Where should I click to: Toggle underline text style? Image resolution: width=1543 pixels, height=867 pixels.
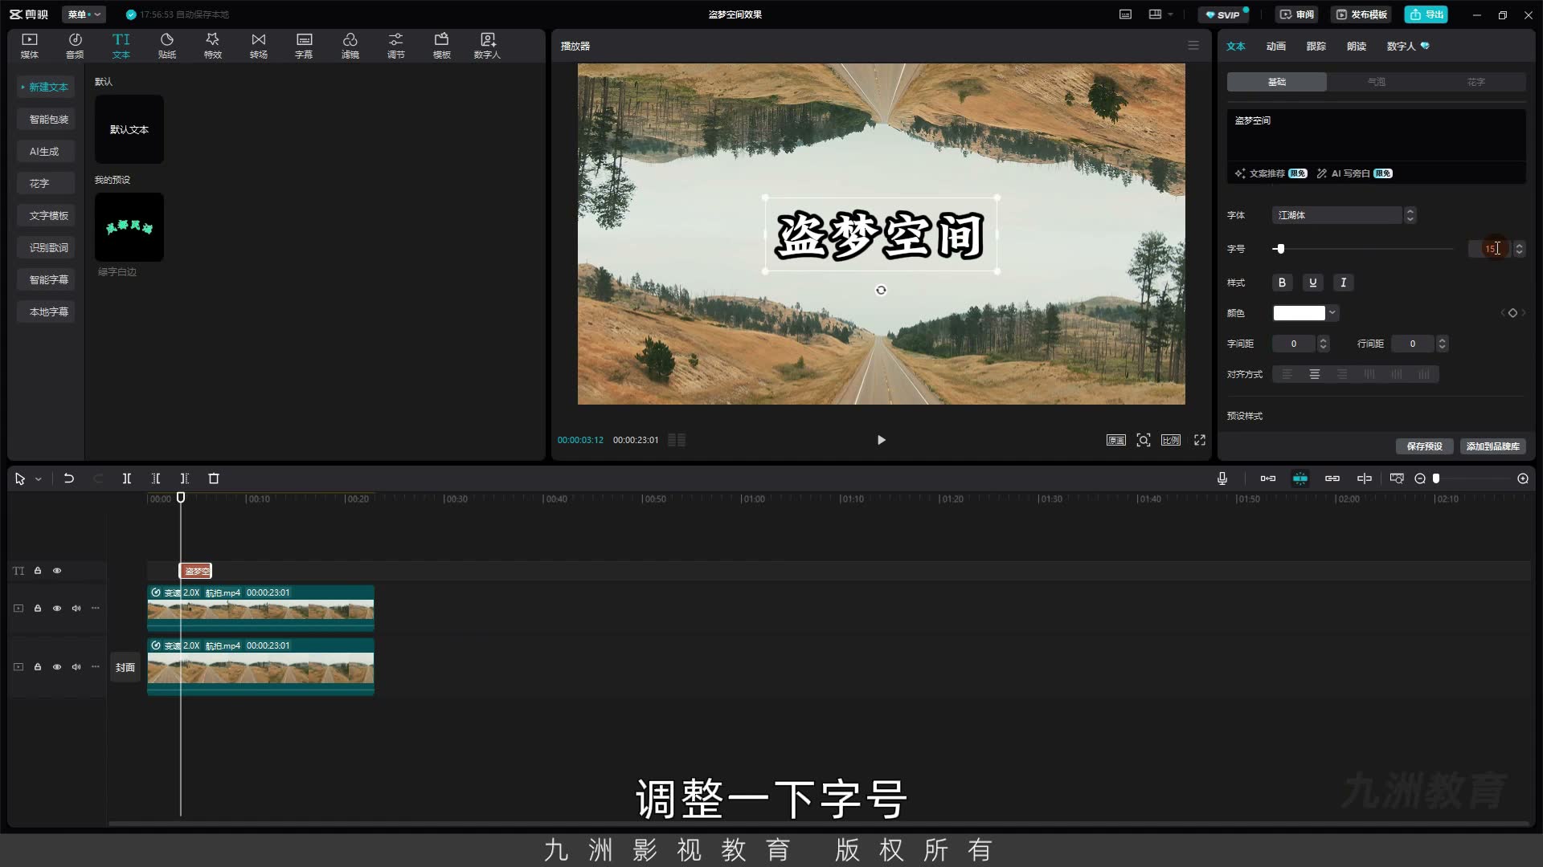(1313, 283)
